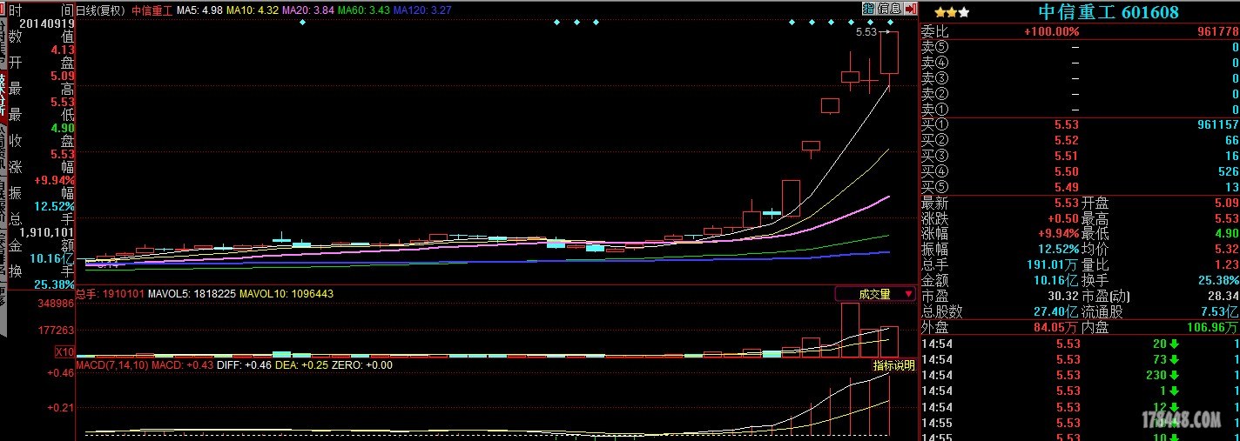This screenshot has width=1240, height=441.
Task: Click the 市盈(动) 28.34 value
Action: pos(1223,296)
